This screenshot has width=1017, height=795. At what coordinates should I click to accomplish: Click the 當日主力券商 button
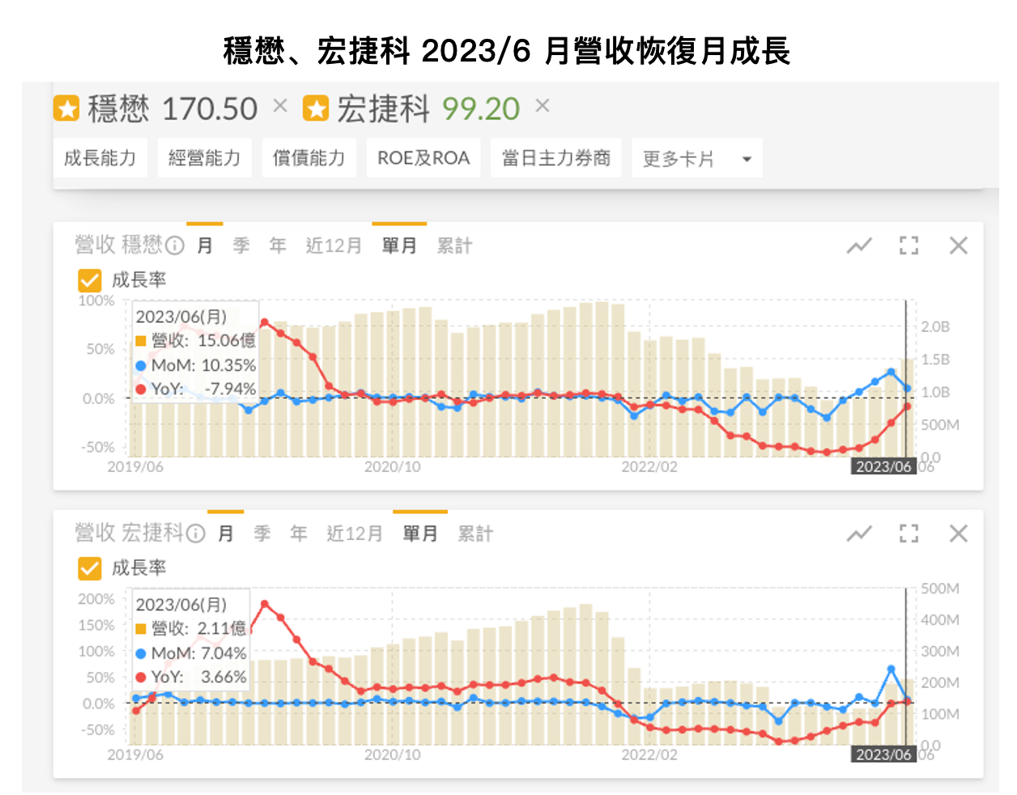(556, 158)
